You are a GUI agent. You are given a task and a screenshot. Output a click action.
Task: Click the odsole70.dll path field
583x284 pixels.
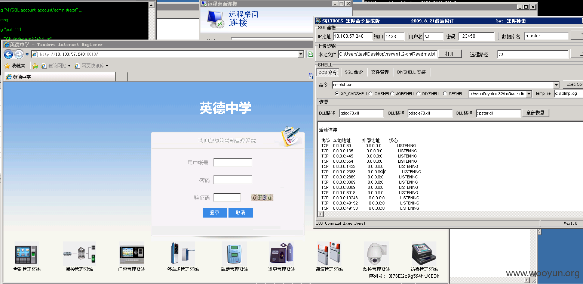tap(430, 113)
